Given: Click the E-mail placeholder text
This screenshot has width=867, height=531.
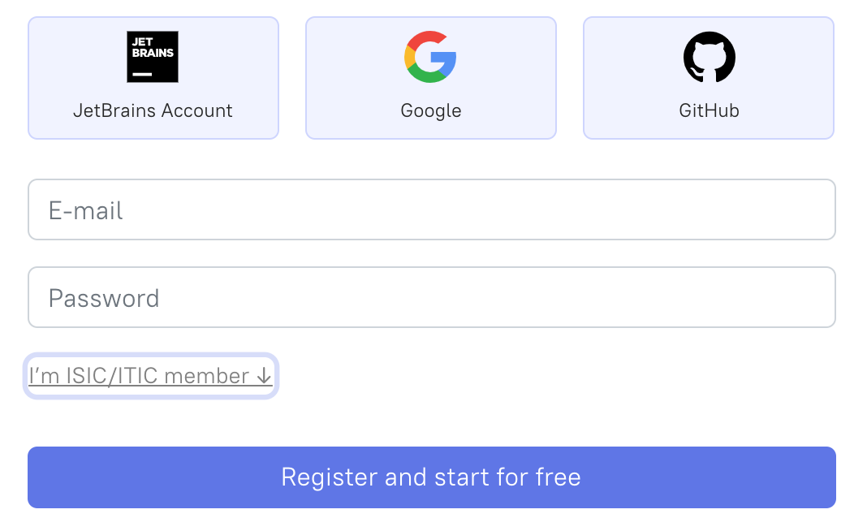Looking at the screenshot, I should coord(86,211).
